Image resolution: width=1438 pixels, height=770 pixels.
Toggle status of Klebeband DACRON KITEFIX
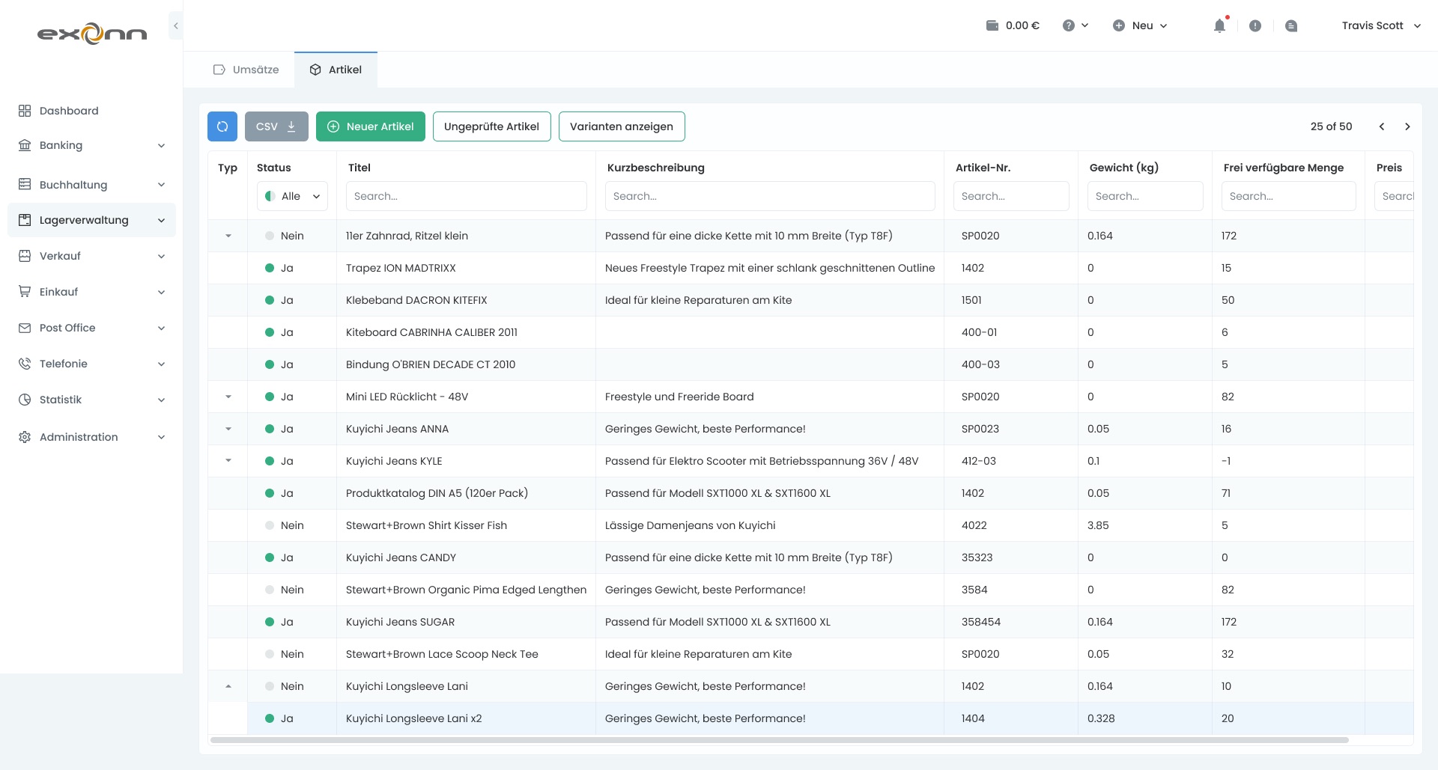point(270,300)
